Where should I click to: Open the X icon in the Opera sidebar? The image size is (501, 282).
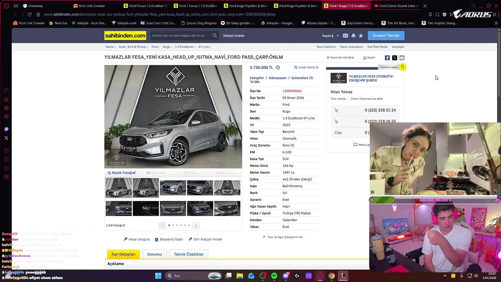click(6, 138)
